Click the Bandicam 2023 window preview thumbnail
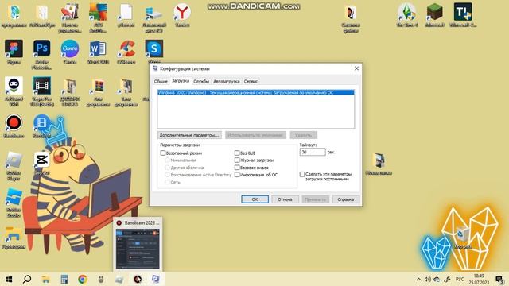The height and width of the screenshot is (286, 509). pos(138,249)
